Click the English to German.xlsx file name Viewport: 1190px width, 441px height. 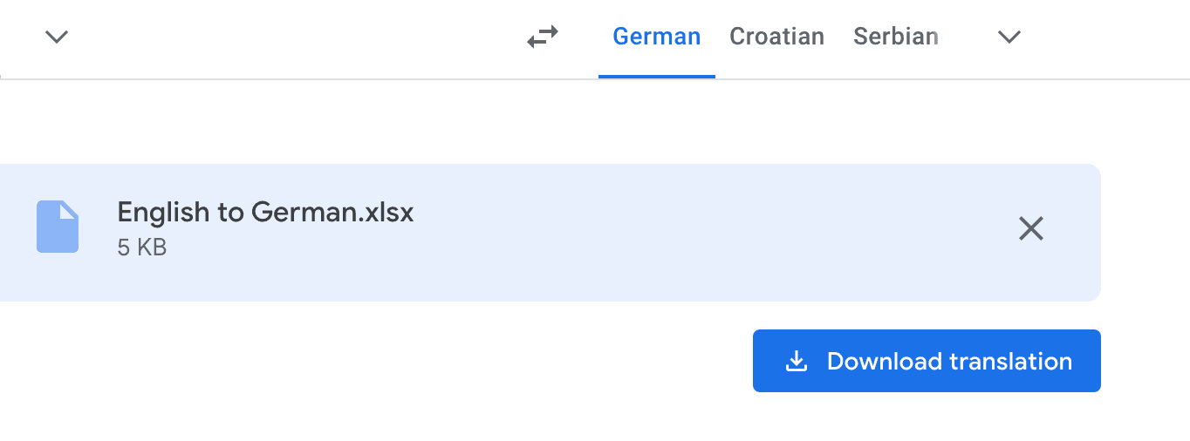click(265, 212)
